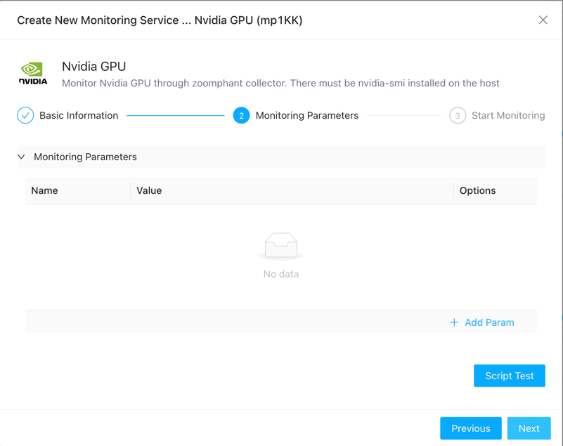Screen dimensions: 563x446
Task: Click the Name column header
Action: click(x=44, y=190)
